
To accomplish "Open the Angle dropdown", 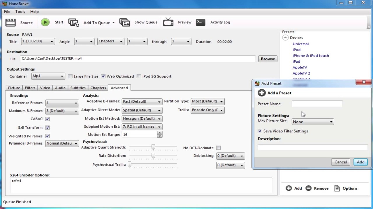I will click(84, 42).
